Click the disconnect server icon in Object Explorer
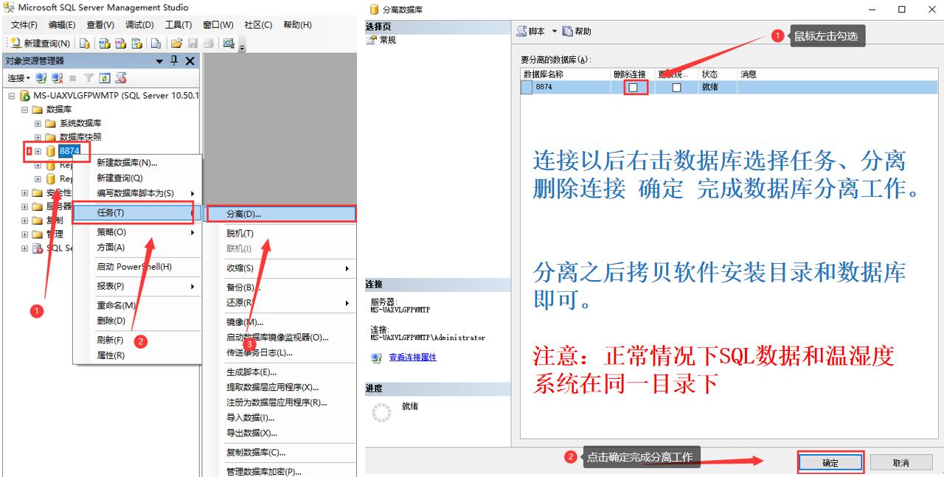The width and height of the screenshot is (944, 477). [57, 78]
